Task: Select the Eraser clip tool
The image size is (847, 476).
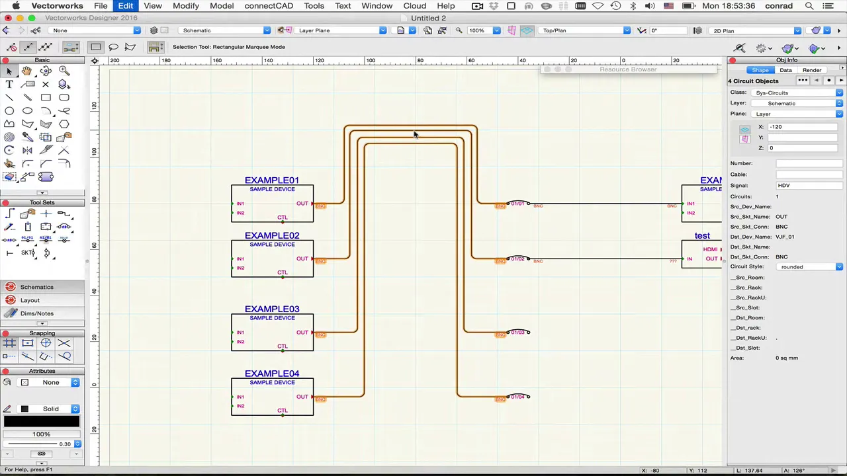Action: (x=9, y=177)
